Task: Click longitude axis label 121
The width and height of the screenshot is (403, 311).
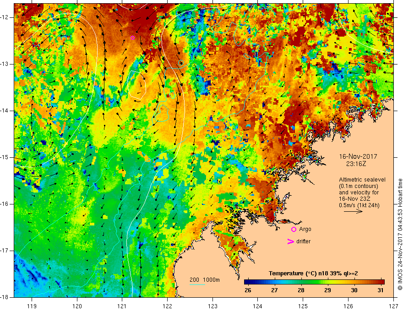Action: 122,306
